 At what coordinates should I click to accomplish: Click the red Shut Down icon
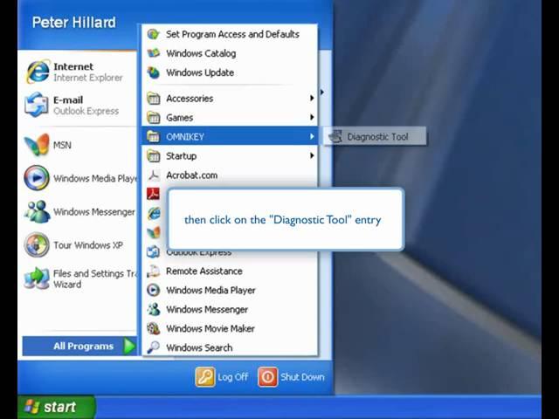click(x=268, y=377)
